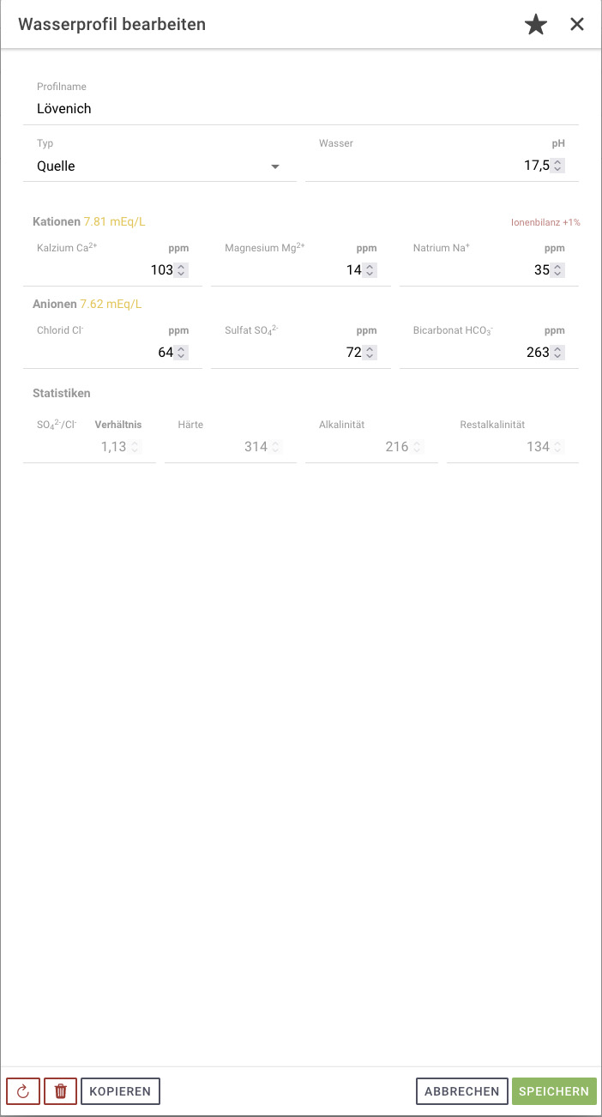Focus the Bicarbonat ppm input field
Image resolution: width=602 pixels, height=1117 pixels.
click(x=480, y=353)
